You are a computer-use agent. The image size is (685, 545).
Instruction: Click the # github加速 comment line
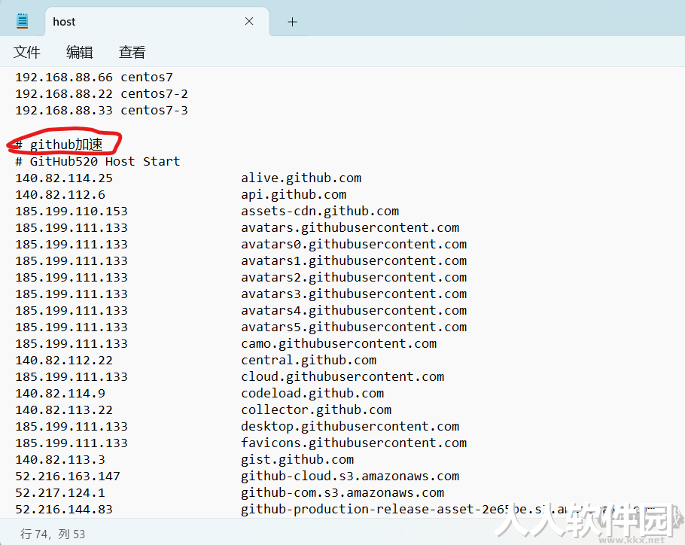[59, 144]
